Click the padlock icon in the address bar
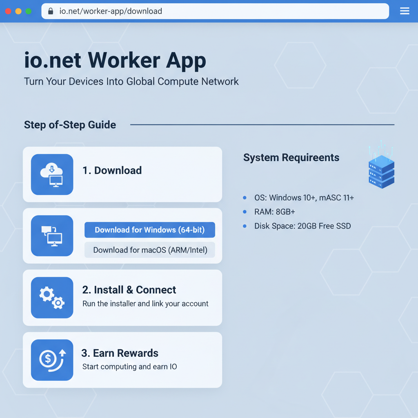The image size is (418, 418). coord(51,11)
